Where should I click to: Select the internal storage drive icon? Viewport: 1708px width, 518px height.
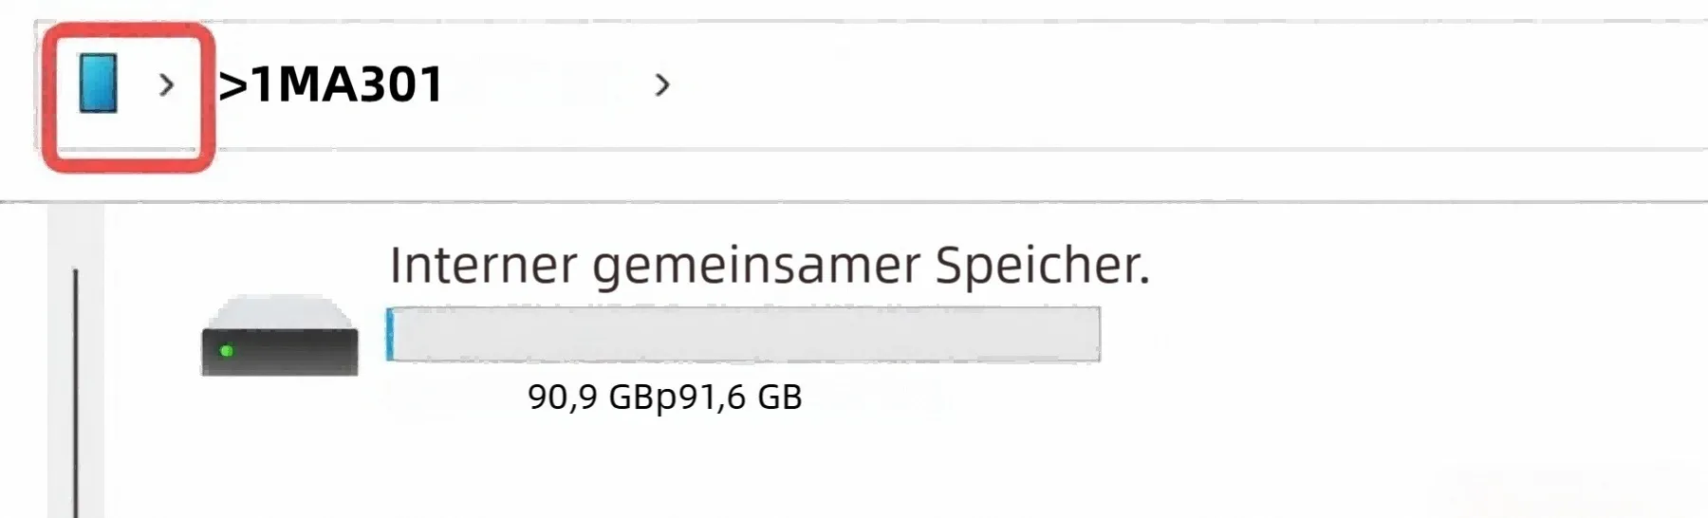[279, 338]
